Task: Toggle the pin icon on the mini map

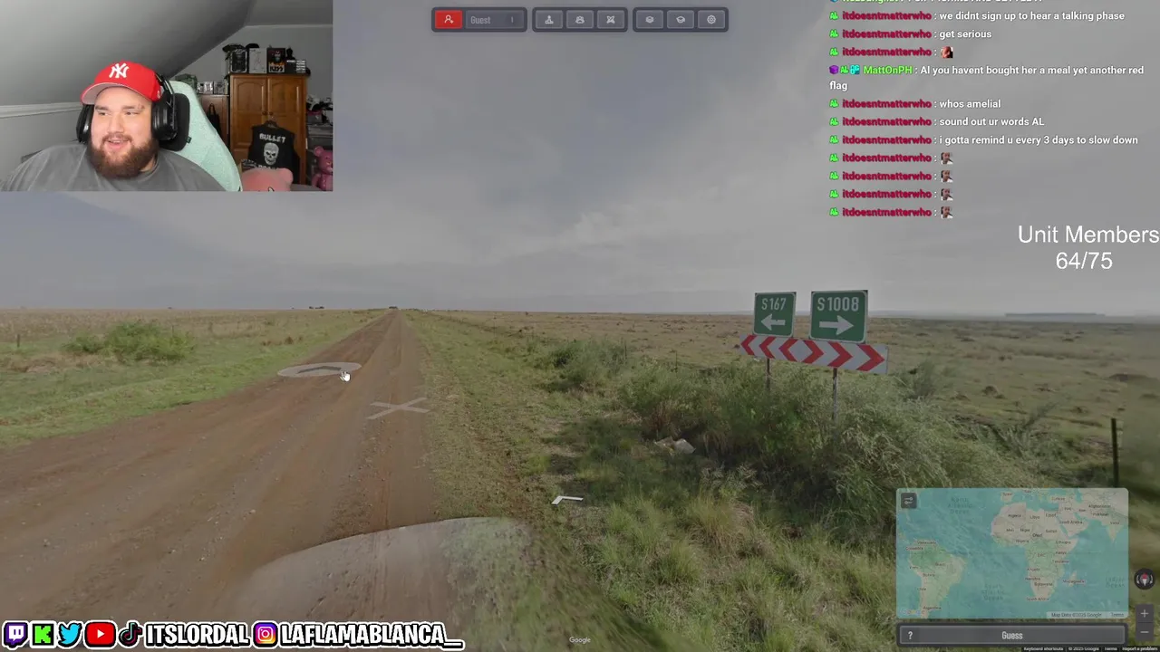Action: pos(909,501)
